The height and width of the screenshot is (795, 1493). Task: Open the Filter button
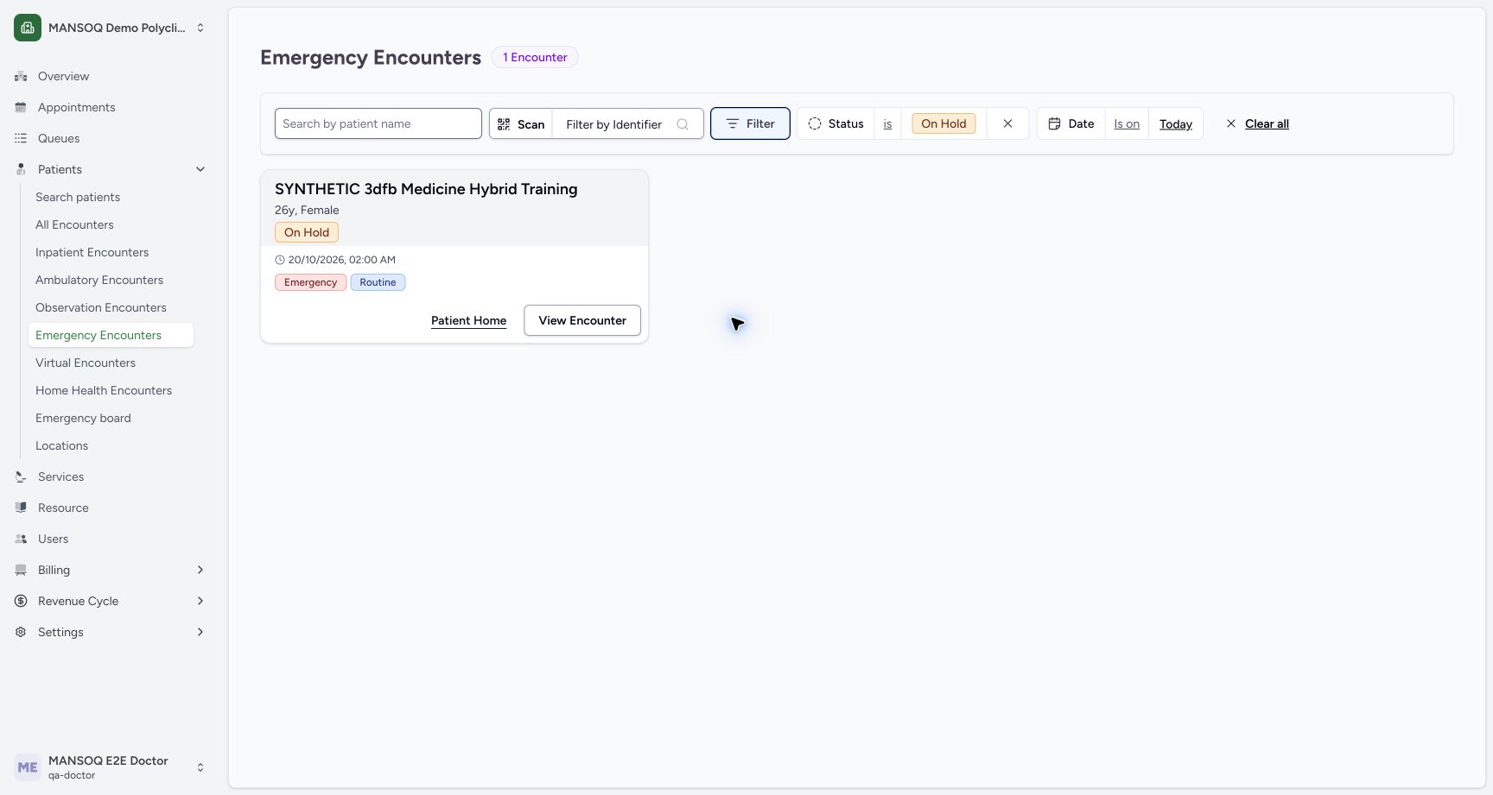pos(750,123)
